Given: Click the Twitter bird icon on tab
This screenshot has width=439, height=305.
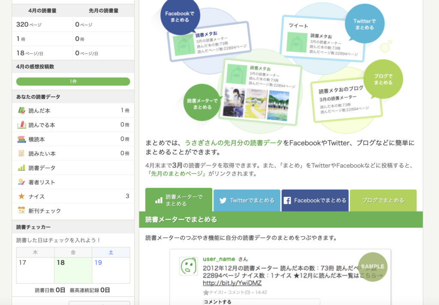Looking at the screenshot, I should (x=223, y=201).
